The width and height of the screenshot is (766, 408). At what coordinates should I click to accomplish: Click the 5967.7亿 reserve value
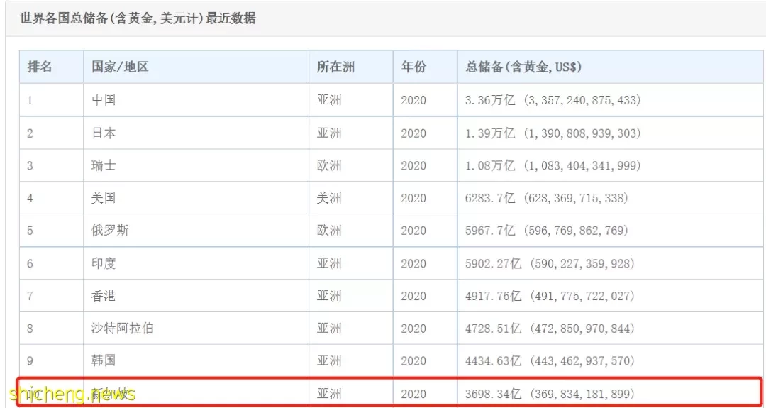(490, 231)
